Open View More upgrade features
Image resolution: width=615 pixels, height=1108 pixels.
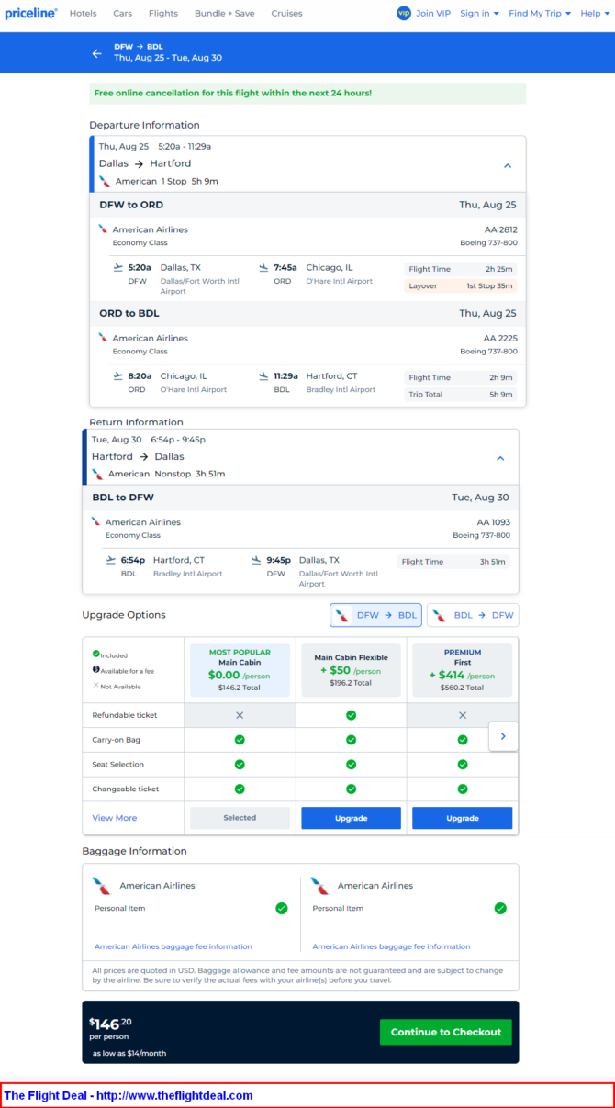[115, 818]
